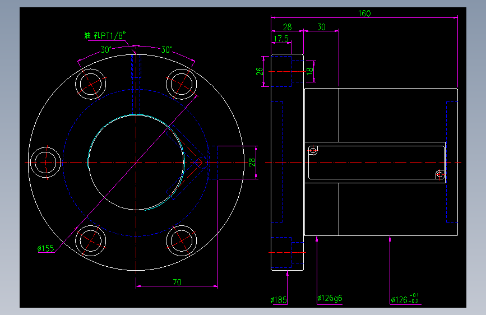Click the 17.5 dimension text
486x315 pixels.
[x=281, y=39]
